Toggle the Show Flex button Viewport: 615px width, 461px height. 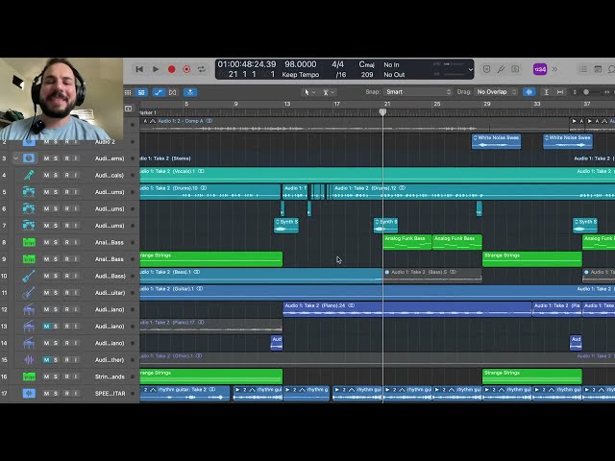pos(173,92)
